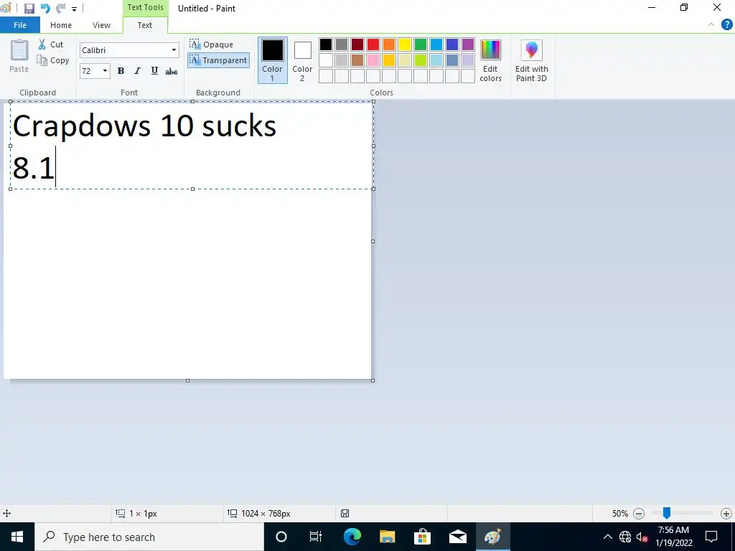The width and height of the screenshot is (735, 551).
Task: Toggle Italic formatting
Action: pyautogui.click(x=137, y=71)
